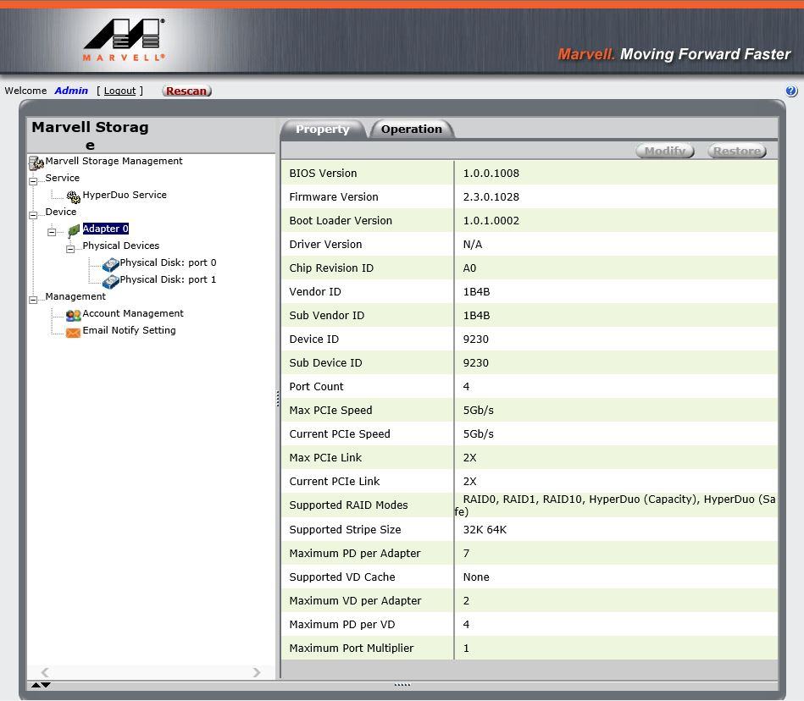This screenshot has width=804, height=701.
Task: Select HyperDuo Service in the tree
Action: pos(125,195)
